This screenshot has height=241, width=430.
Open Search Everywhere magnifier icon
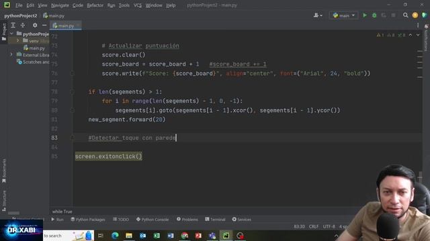tap(405, 15)
